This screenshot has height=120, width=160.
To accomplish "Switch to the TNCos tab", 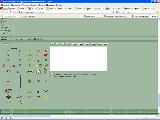I will click(x=81, y=9).
